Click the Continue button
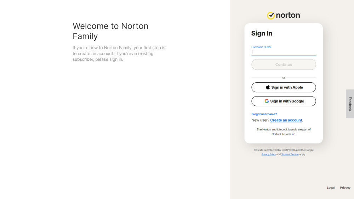Screen dimensions: 354x199 [x=284, y=64]
